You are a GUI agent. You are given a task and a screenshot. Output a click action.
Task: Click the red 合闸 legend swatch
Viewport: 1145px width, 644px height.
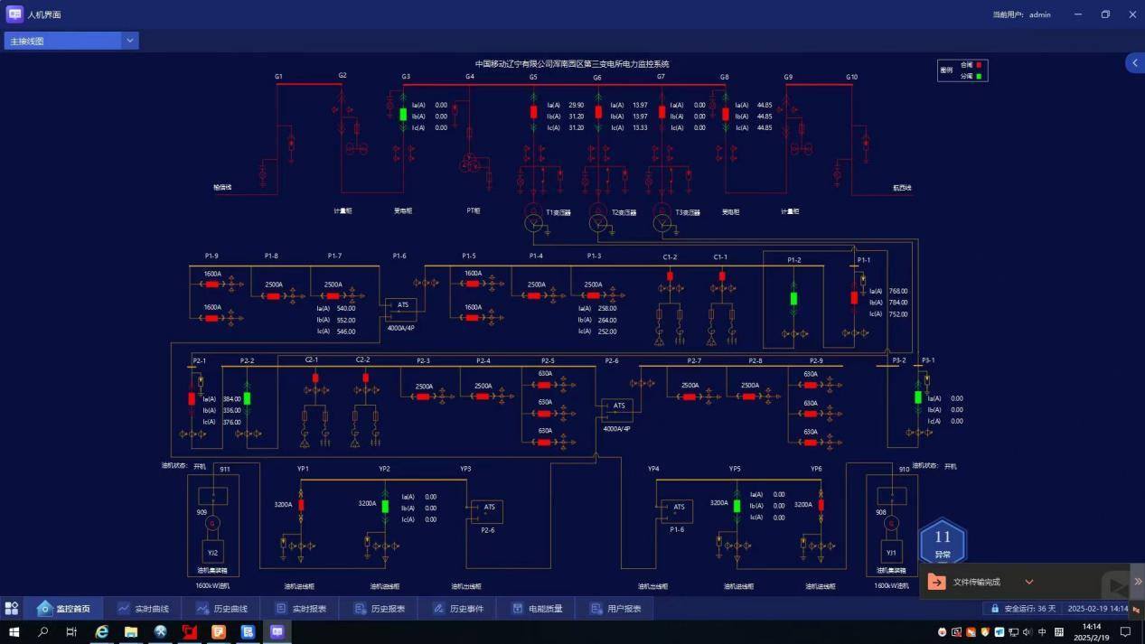point(978,65)
